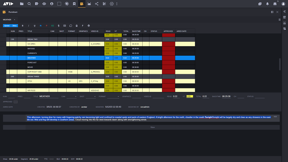Screen dimensions: 288x162
Task: Tick the APPROVED checkbox in story form
Action: tap(16, 102)
